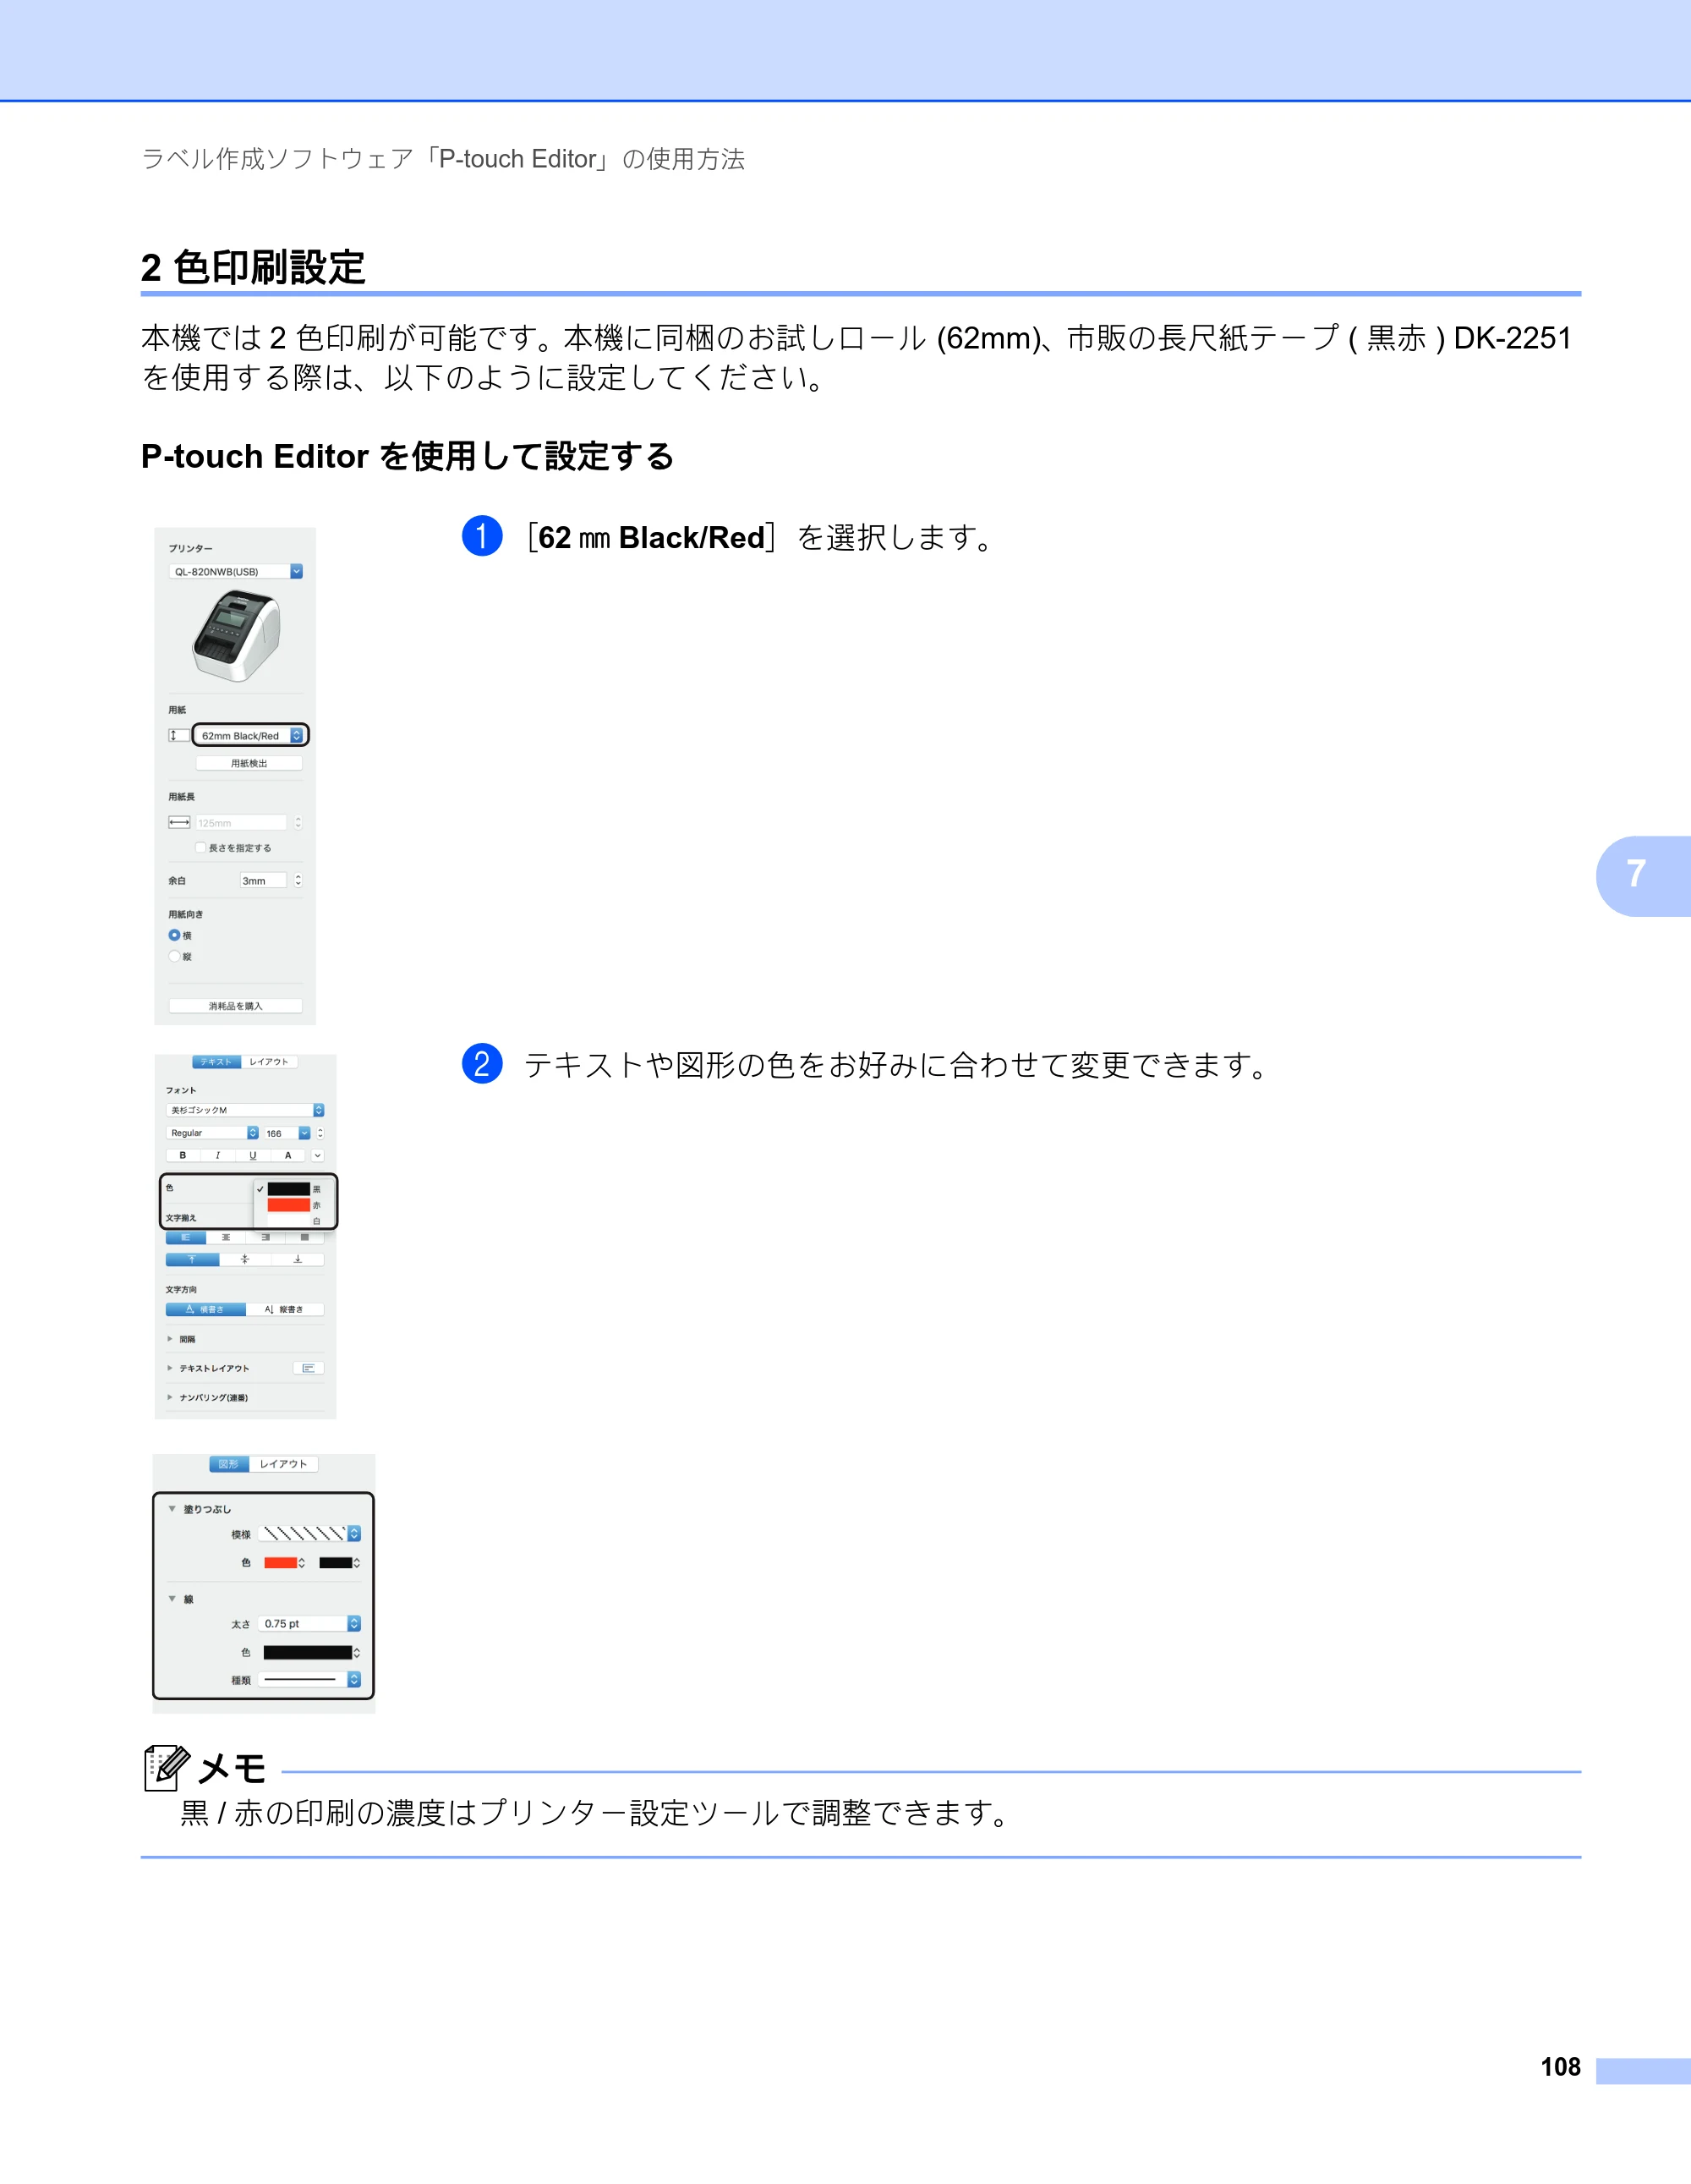Viewport: 1691px width, 2184px height.
Task: Click the paper length horizontal arrow icon
Action: point(179,822)
